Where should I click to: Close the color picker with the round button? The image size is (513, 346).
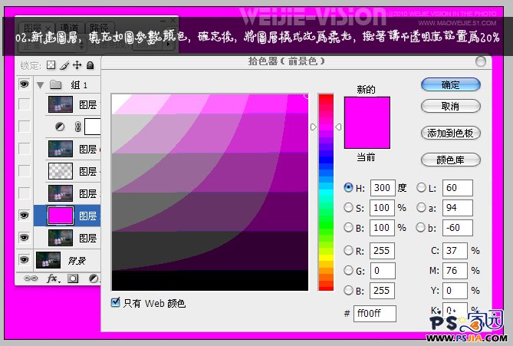pos(480,61)
